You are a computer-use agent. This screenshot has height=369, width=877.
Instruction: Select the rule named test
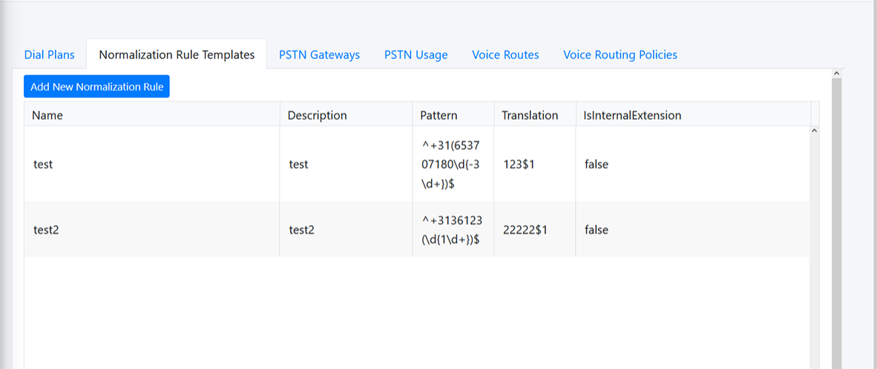(43, 164)
